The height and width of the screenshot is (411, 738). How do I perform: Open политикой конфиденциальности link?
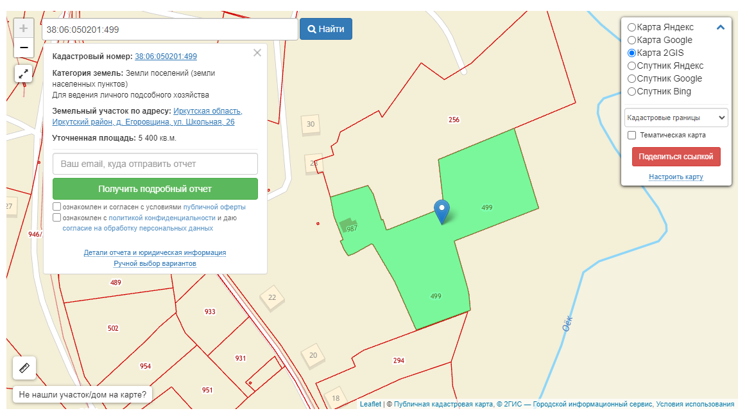(162, 218)
